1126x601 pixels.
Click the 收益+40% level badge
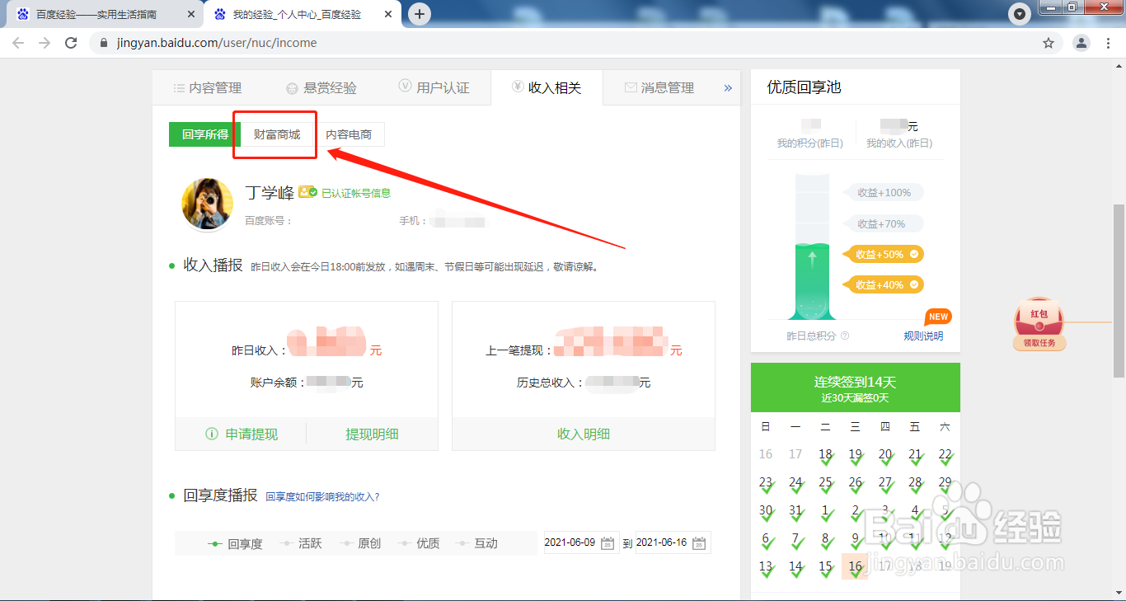(884, 284)
